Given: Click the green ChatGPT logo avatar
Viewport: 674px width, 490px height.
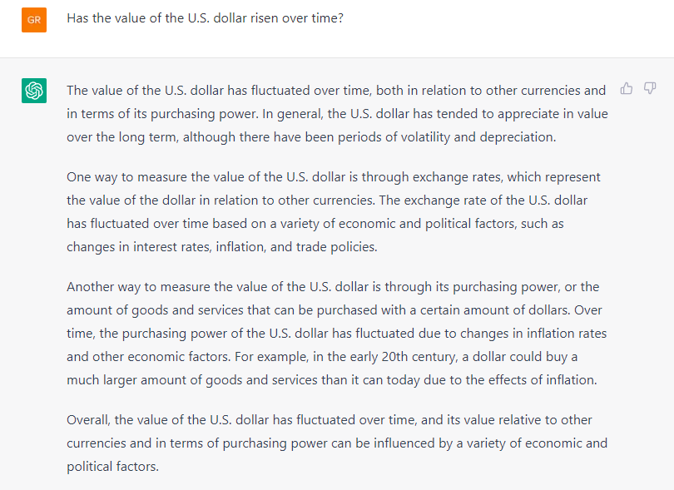Looking at the screenshot, I should tap(34, 91).
